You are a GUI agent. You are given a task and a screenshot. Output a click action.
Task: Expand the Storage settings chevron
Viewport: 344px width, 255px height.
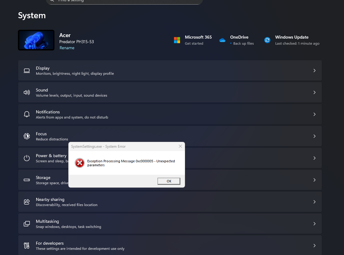[x=314, y=180]
